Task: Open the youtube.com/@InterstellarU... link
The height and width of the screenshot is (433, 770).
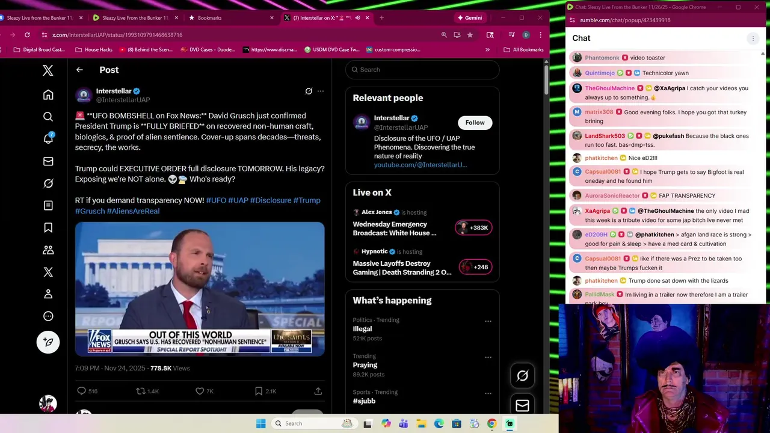Action: click(x=420, y=165)
